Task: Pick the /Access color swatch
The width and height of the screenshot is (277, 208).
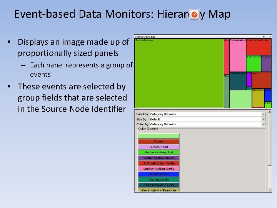Action: click(159, 141)
